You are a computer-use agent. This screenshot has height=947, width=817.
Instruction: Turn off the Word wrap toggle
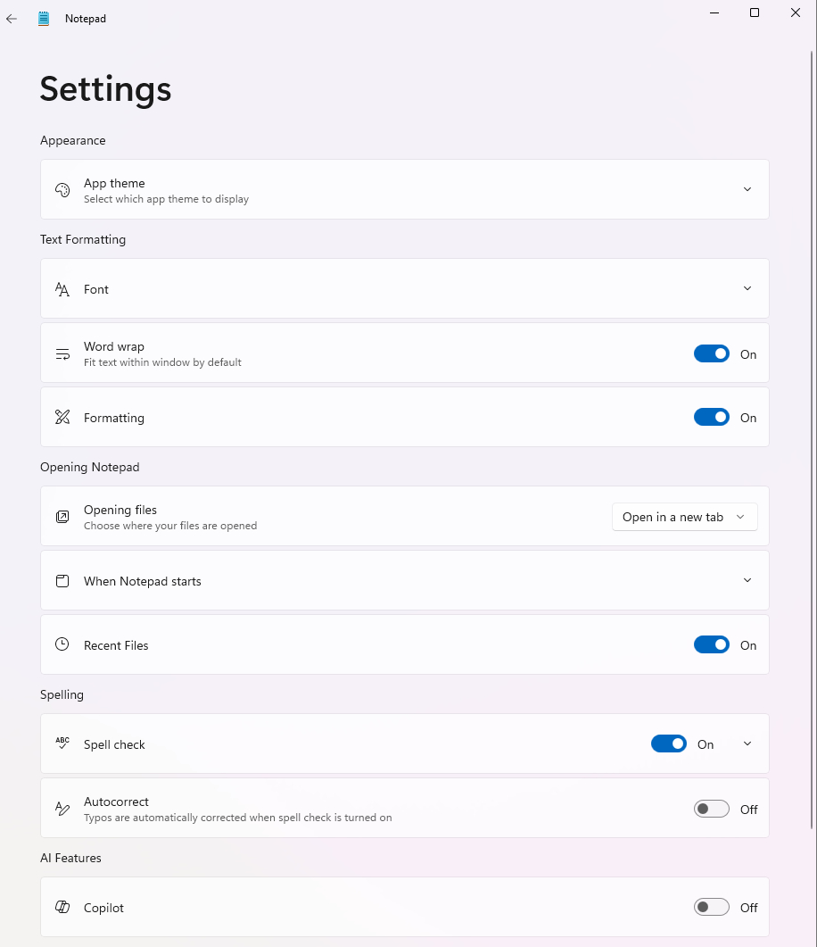click(x=711, y=354)
